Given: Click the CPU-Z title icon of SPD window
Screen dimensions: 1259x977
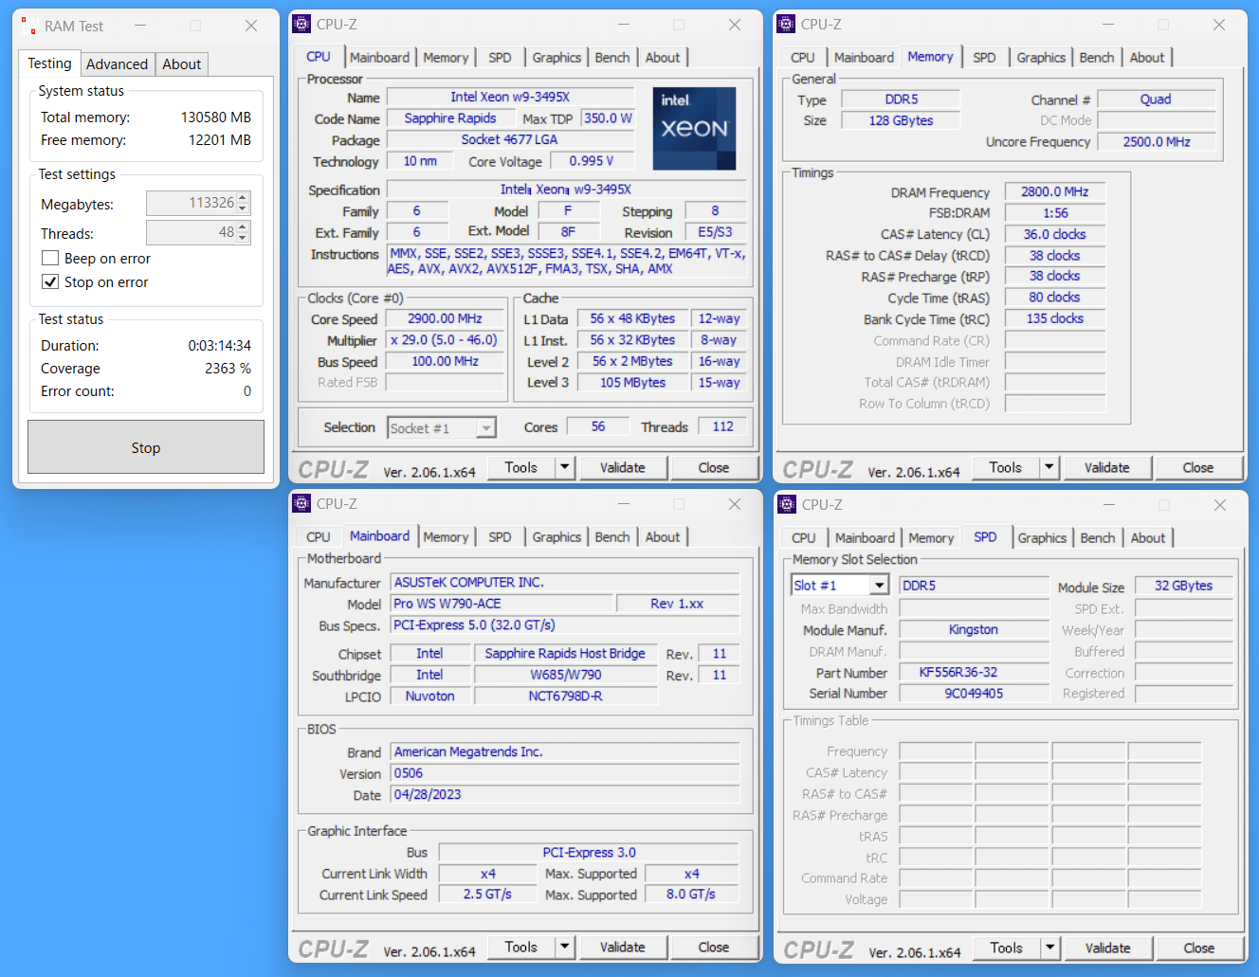Looking at the screenshot, I should (787, 505).
